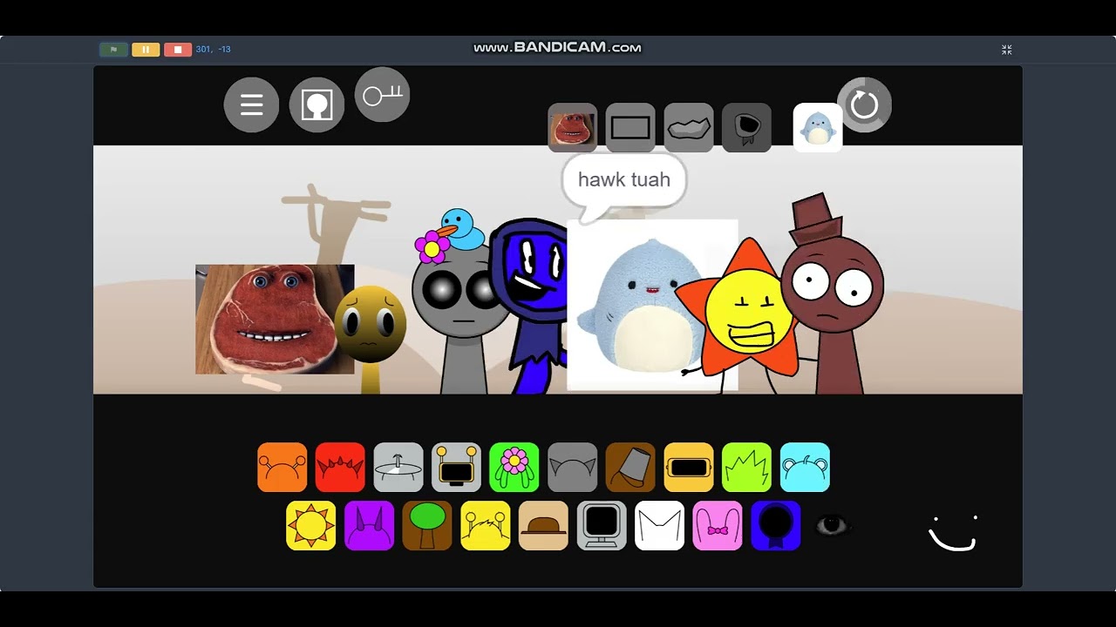
Task: Pick the red spiky character icon
Action: (340, 468)
